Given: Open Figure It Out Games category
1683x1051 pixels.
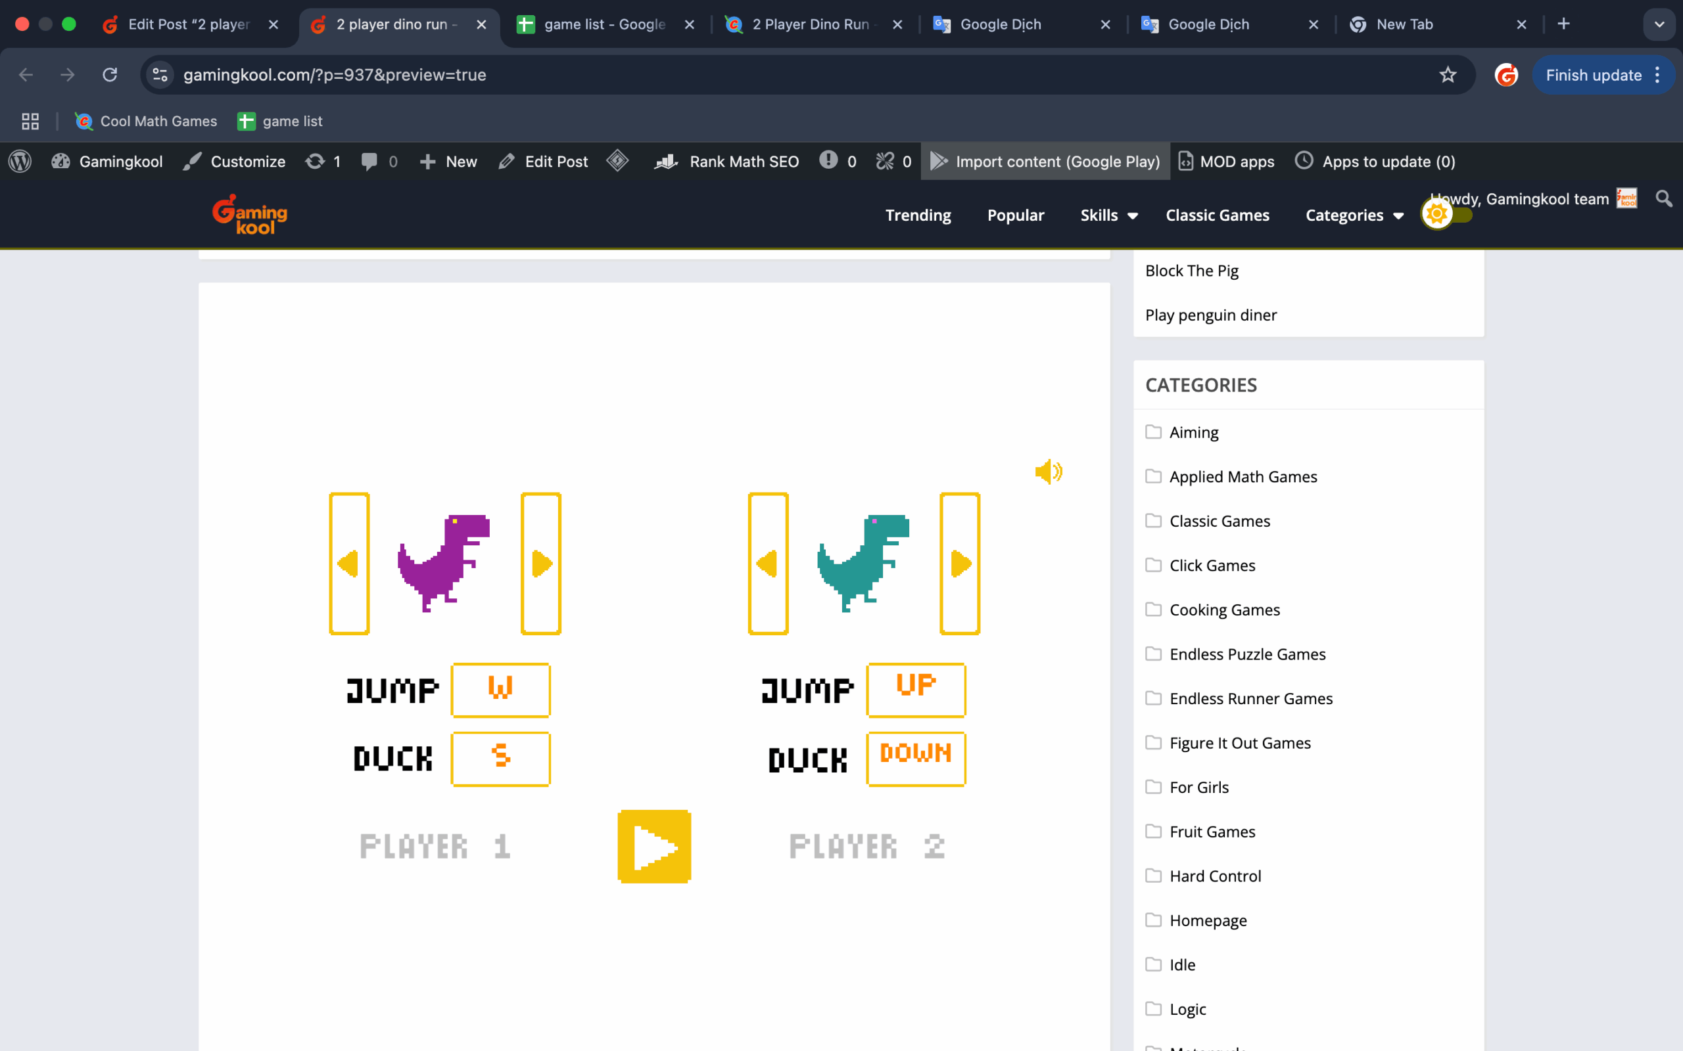Looking at the screenshot, I should click(x=1239, y=743).
